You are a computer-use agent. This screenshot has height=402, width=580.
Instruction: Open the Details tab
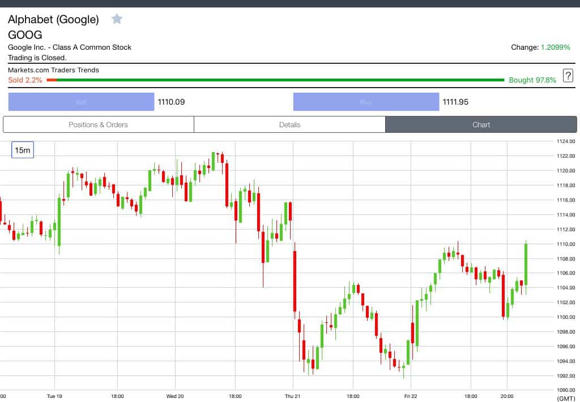[x=289, y=125]
